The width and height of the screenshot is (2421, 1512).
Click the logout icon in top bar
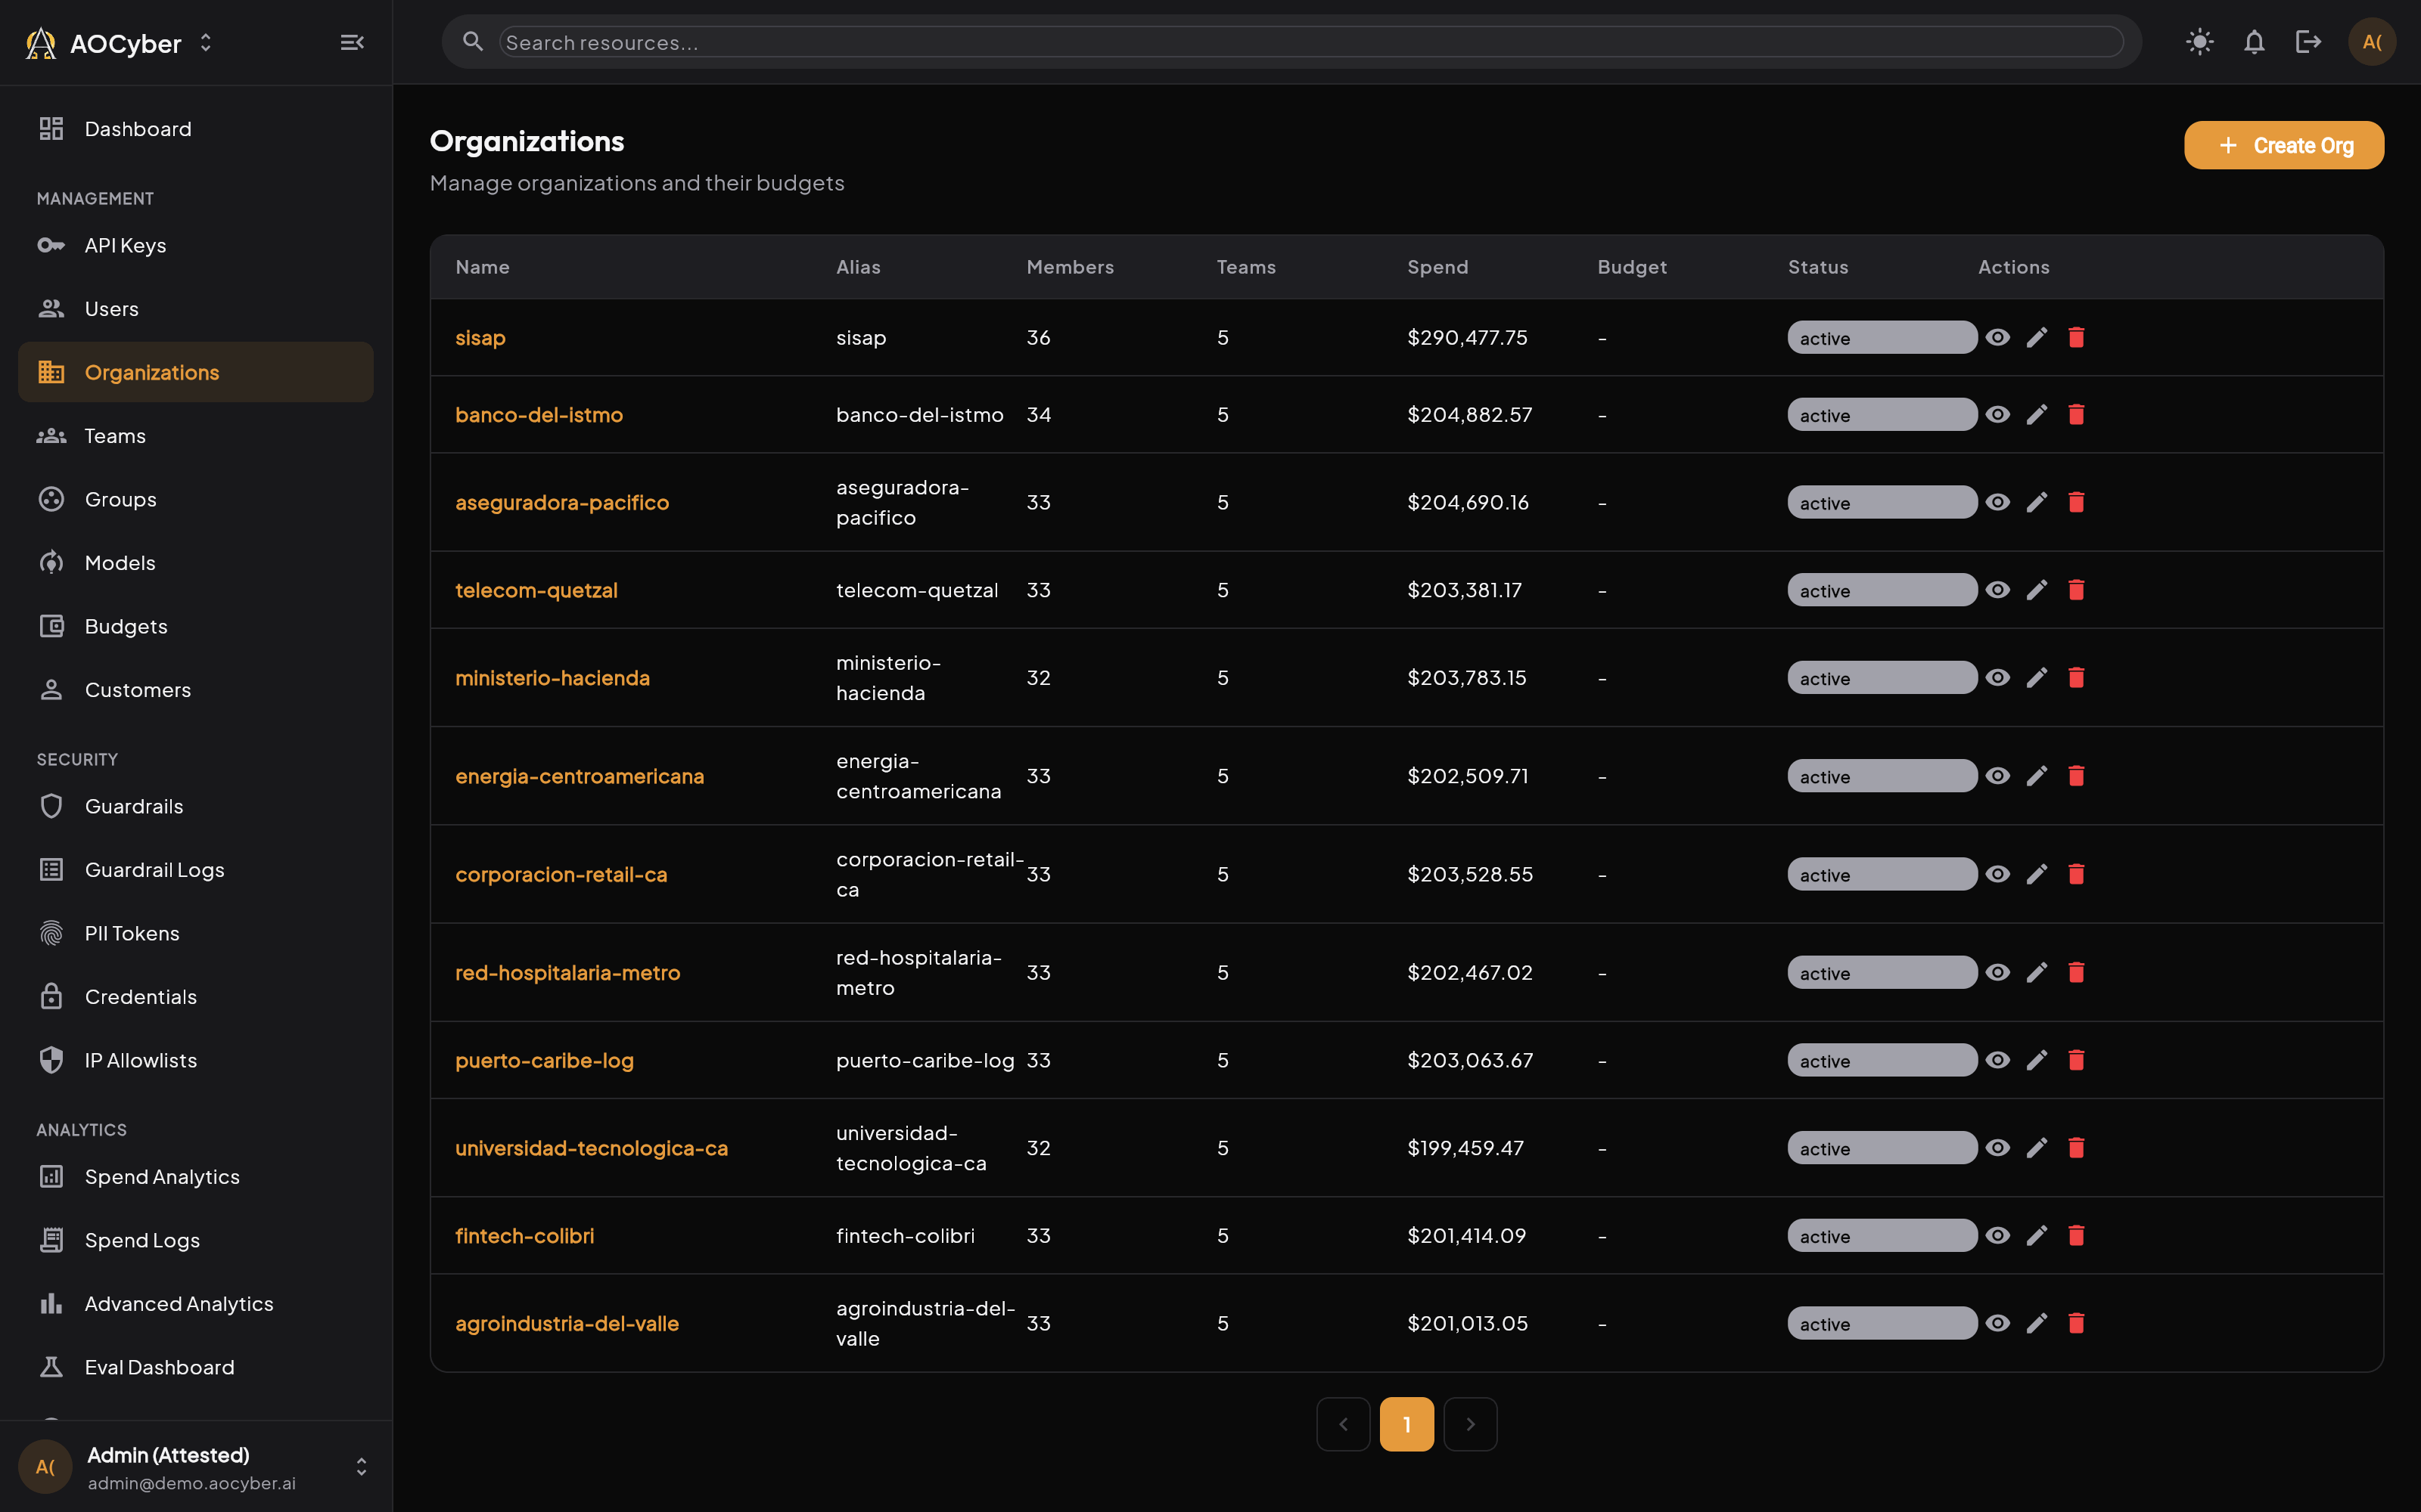tap(2308, 42)
